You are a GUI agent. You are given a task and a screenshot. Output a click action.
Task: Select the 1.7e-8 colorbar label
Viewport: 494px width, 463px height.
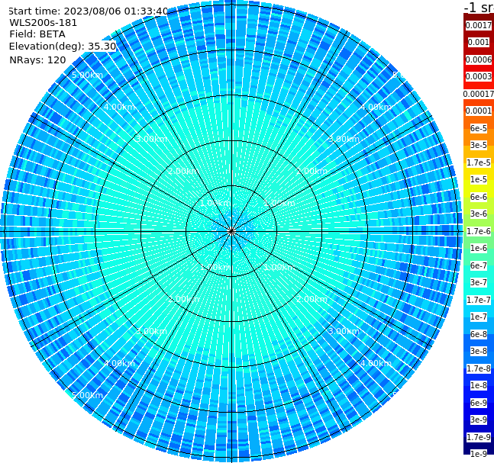(479, 368)
